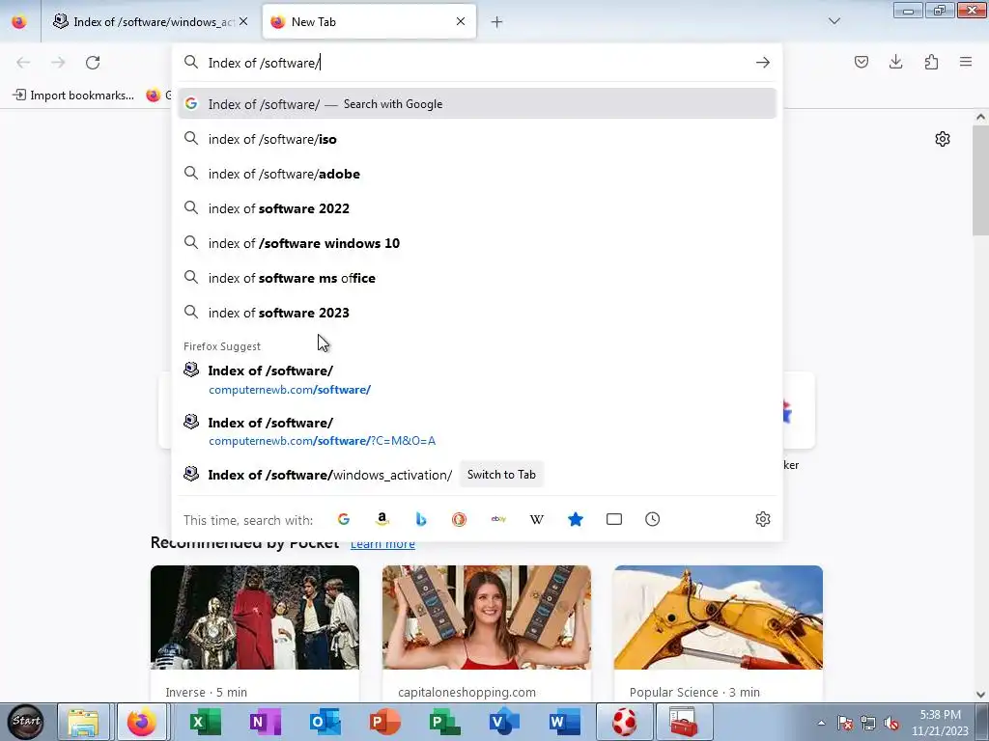The width and height of the screenshot is (989, 741).
Task: Launch Word from the taskbar
Action: (x=564, y=722)
